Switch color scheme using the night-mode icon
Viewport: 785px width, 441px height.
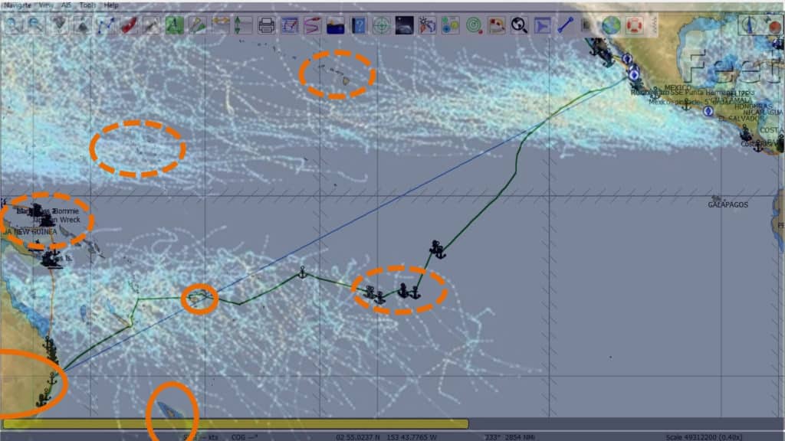click(x=404, y=25)
